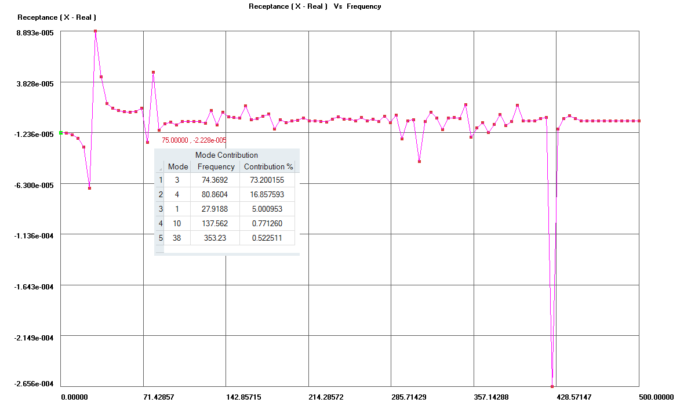
Task: Click the chart title Receptance vs Frequency
Action: 315,6
